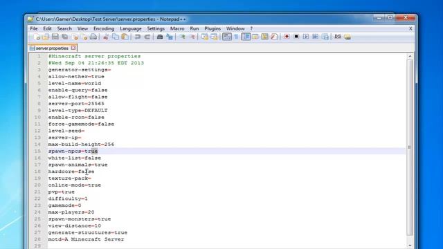Open the View menu
The width and height of the screenshot is (443, 249).
pyautogui.click(x=82, y=28)
